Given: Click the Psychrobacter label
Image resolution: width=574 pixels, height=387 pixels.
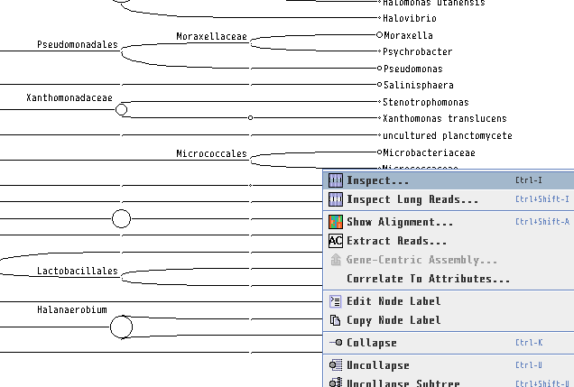Looking at the screenshot, I should pyautogui.click(x=417, y=52).
